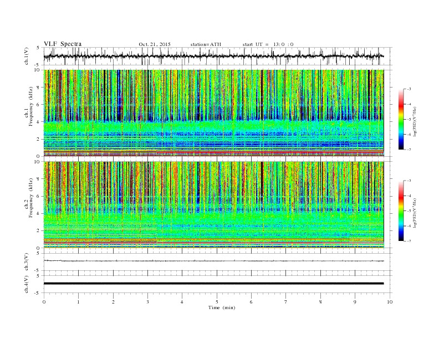The height and width of the screenshot is (339, 439).
Task: Click the "-7" tick on ch.1 colorbar
Action: (409, 150)
